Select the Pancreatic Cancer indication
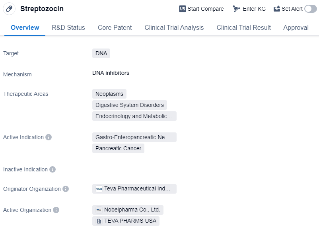This screenshot has width=319, height=231. [118, 148]
